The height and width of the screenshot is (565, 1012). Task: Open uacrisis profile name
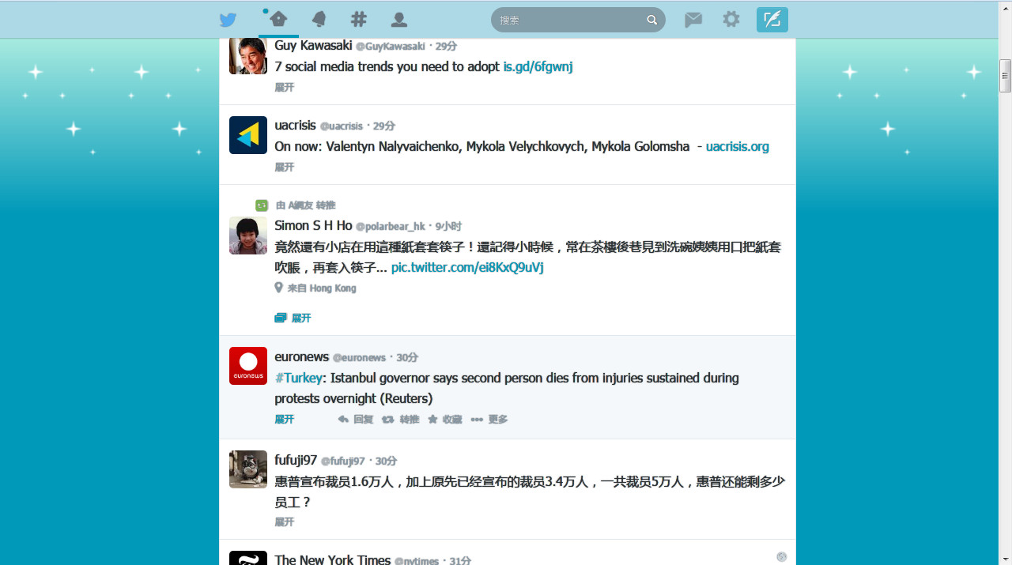295,126
